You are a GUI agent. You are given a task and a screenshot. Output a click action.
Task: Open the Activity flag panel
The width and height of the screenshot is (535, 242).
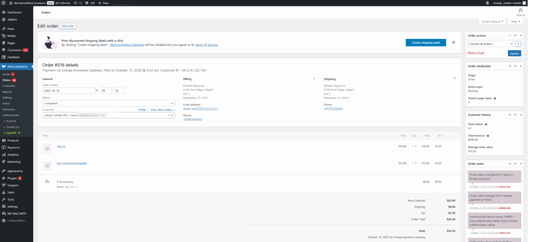[x=520, y=12]
